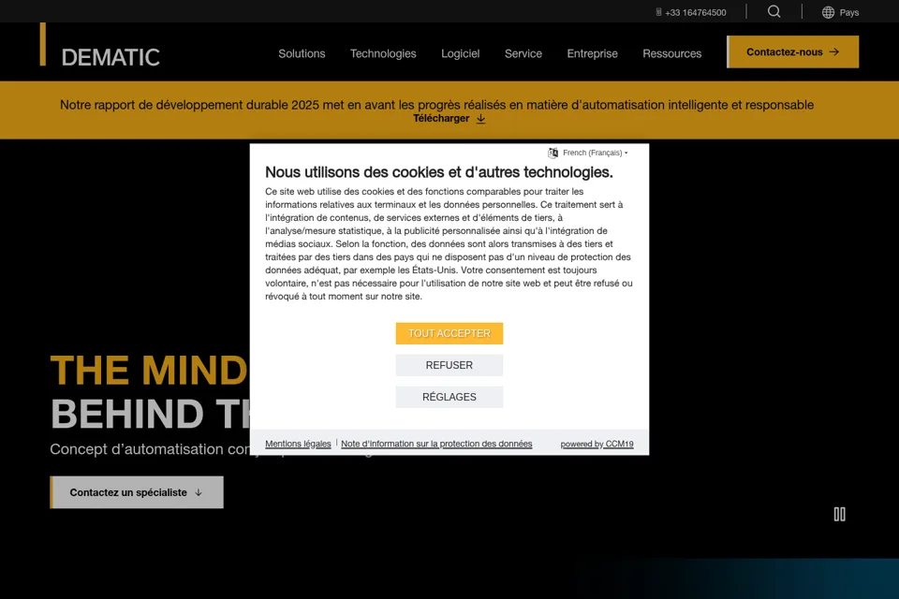
Task: Click Contactez un spécialiste button
Action: [x=137, y=492]
